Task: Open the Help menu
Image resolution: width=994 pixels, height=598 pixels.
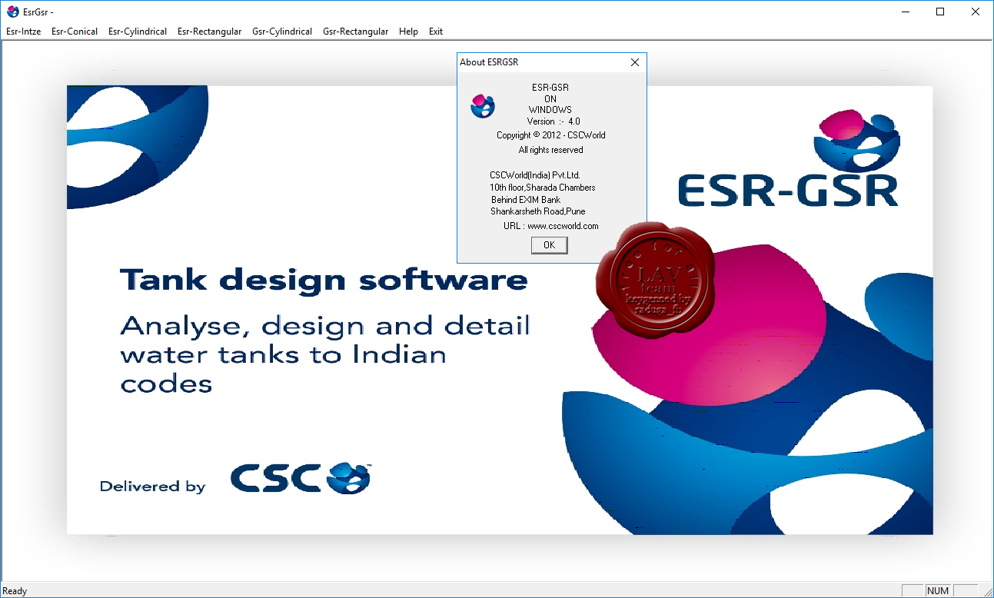Action: point(408,32)
